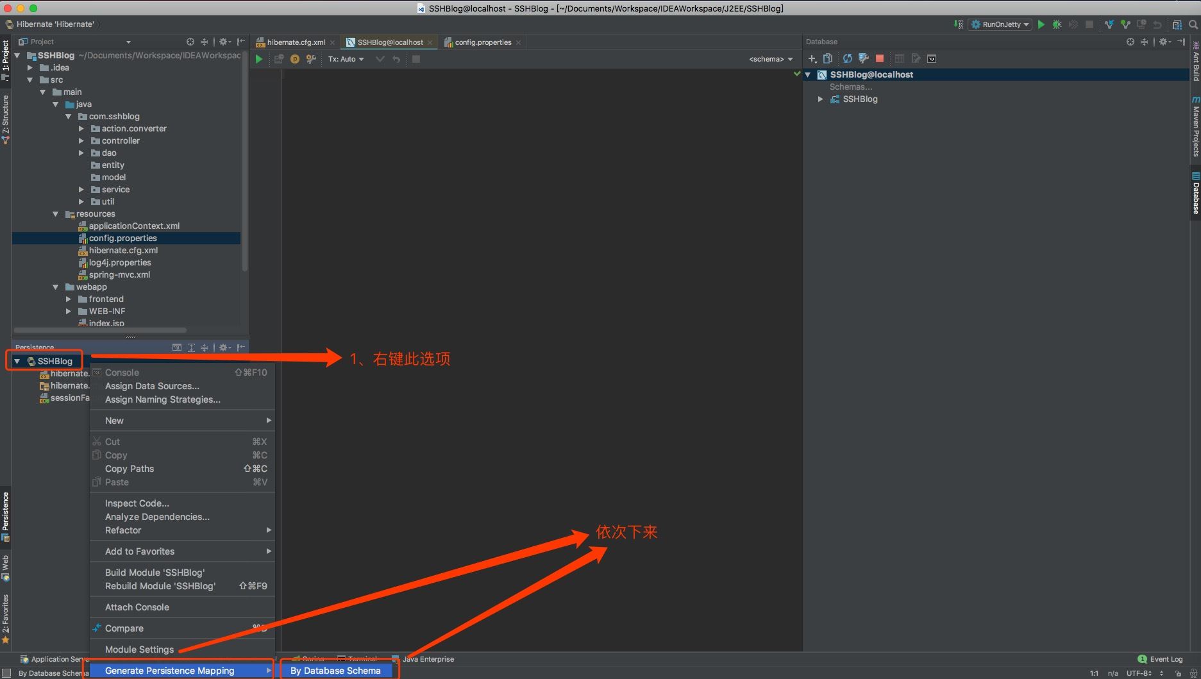Execute the query with the console's green run button
The width and height of the screenshot is (1201, 679).
point(259,59)
